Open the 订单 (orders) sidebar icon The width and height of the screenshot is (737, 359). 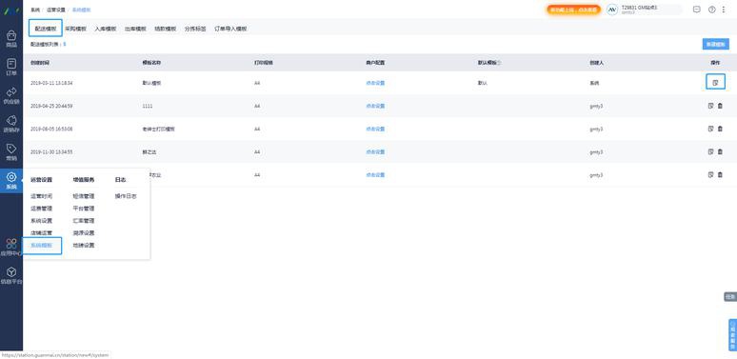[11, 68]
